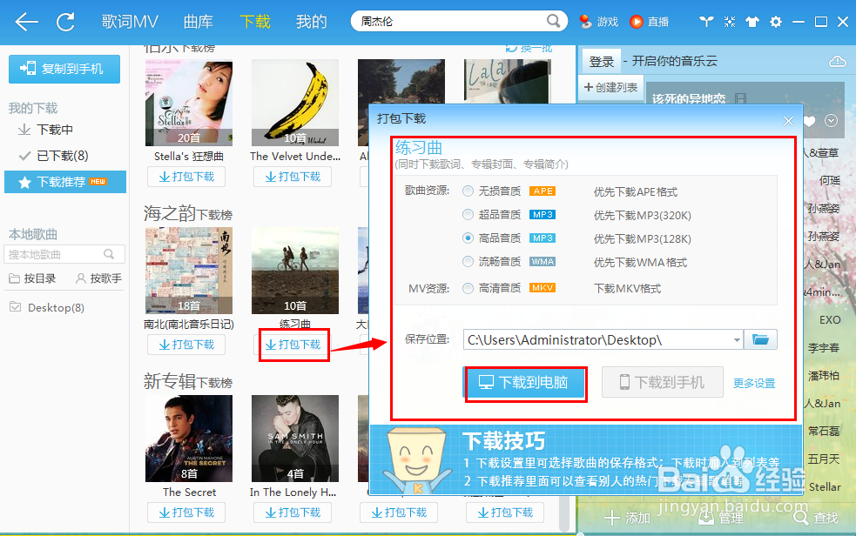Click the search icon in 搜本地歌曲 box
Image resolution: width=856 pixels, height=536 pixels.
click(109, 254)
